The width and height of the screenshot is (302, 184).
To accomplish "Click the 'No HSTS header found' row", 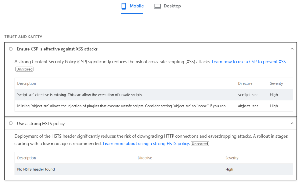I will pyautogui.click(x=36, y=169).
